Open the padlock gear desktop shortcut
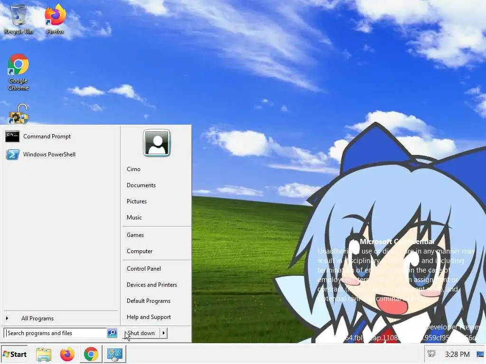The image size is (486, 364). (19, 114)
